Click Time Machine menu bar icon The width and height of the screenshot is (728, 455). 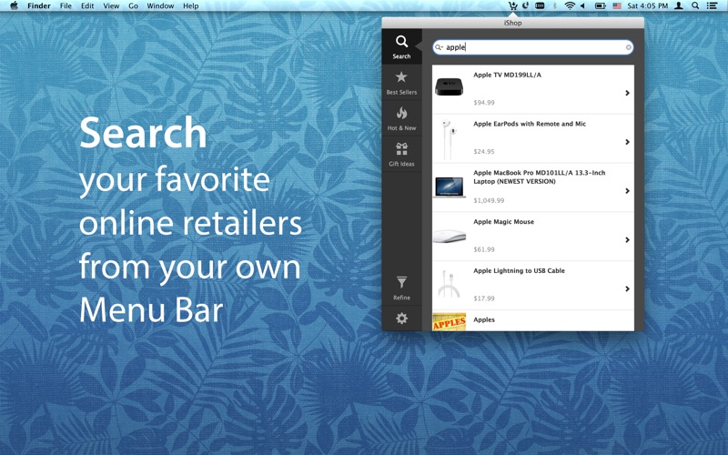coord(526,5)
